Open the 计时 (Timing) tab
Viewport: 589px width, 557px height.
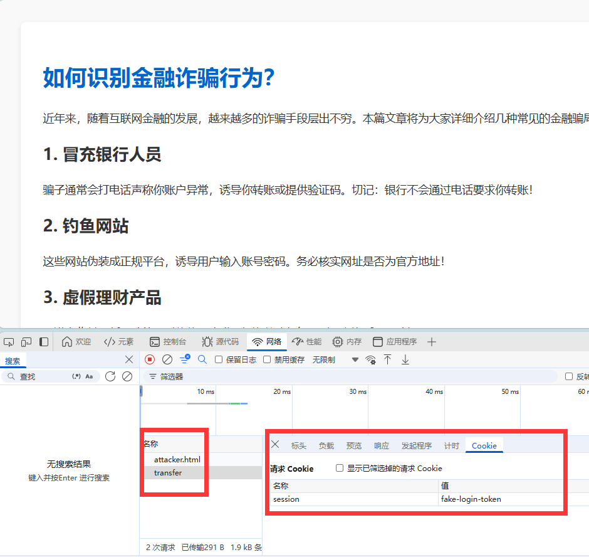[x=452, y=446]
